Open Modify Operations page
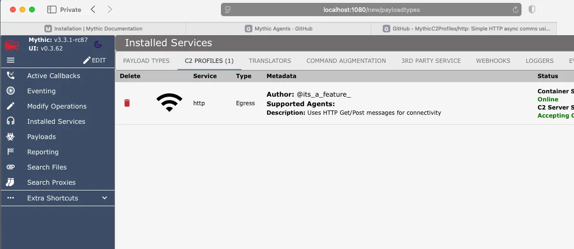 [x=56, y=106]
